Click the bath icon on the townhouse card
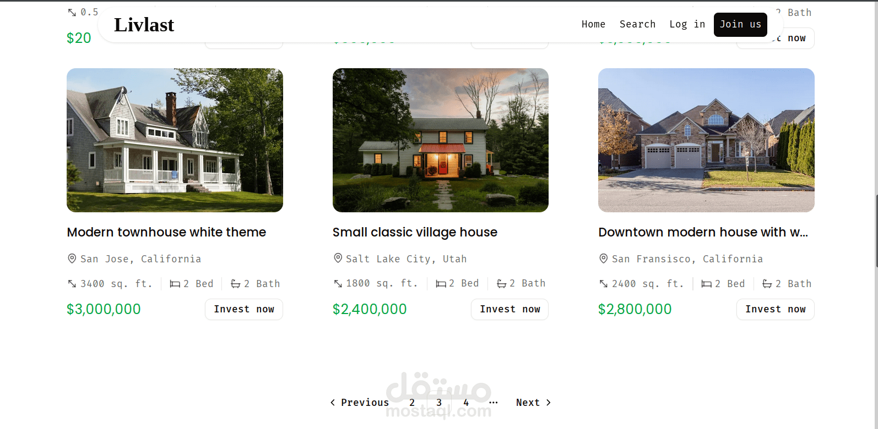Screen dimensions: 878x429 pos(235,284)
